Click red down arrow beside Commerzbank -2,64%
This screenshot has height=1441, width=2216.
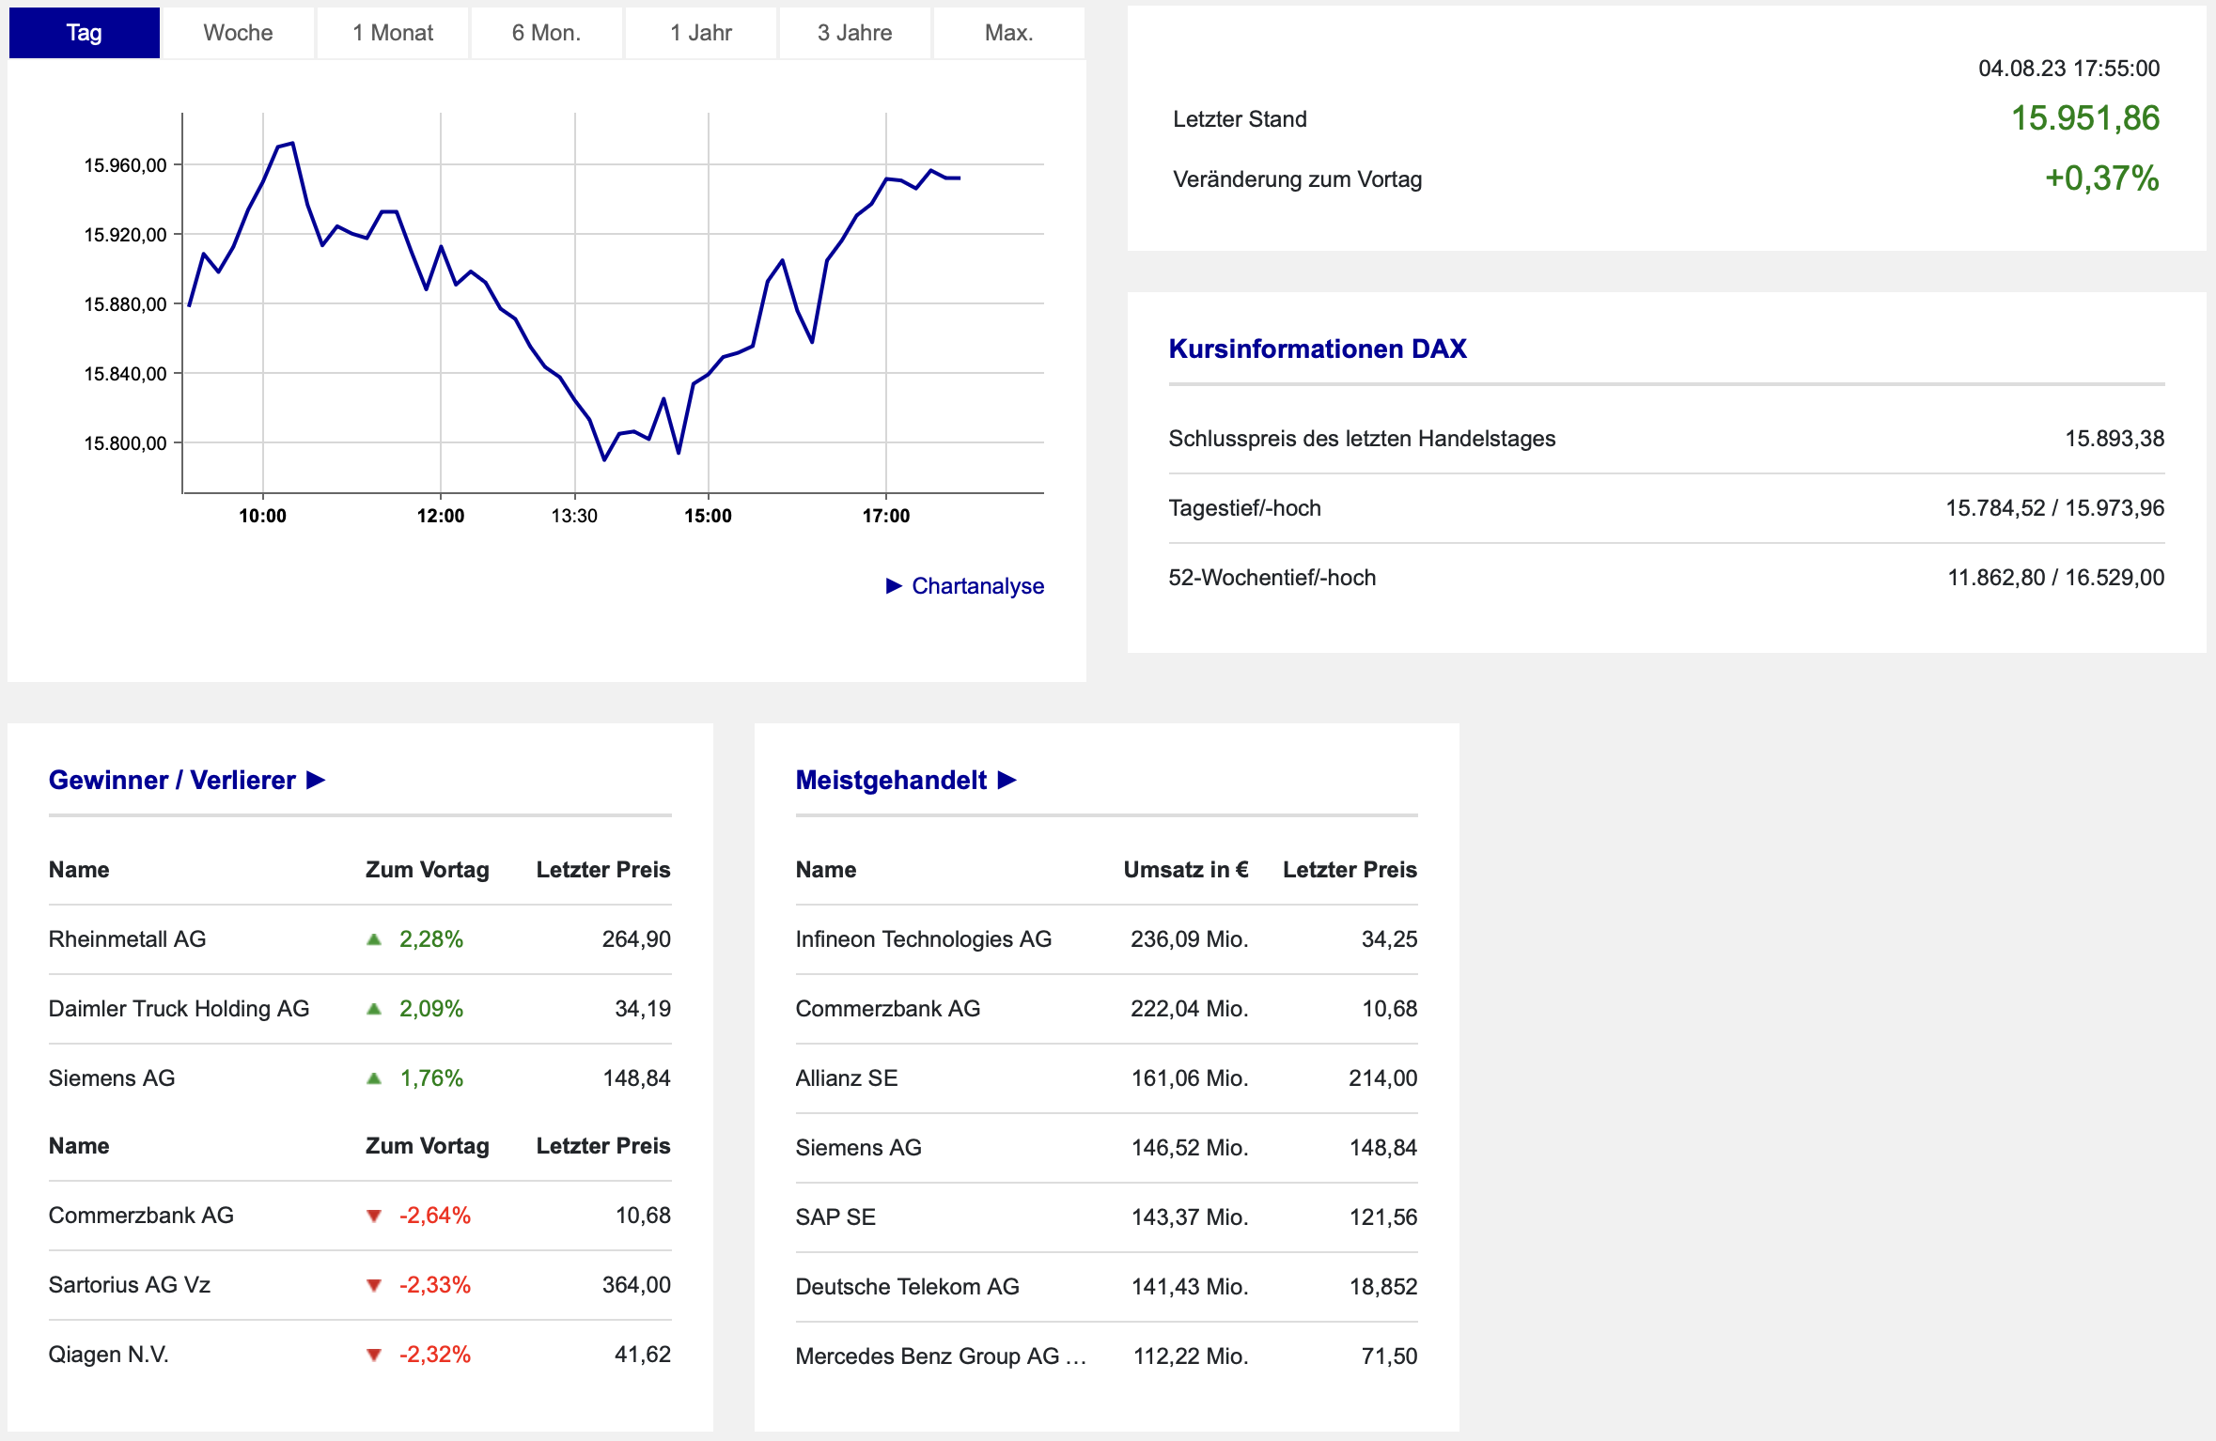pyautogui.click(x=374, y=1216)
